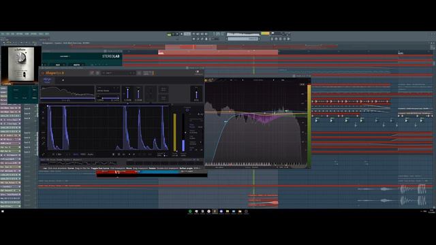
Task: Open the yellow pattern selector dropdown
Action: [x=265, y=33]
